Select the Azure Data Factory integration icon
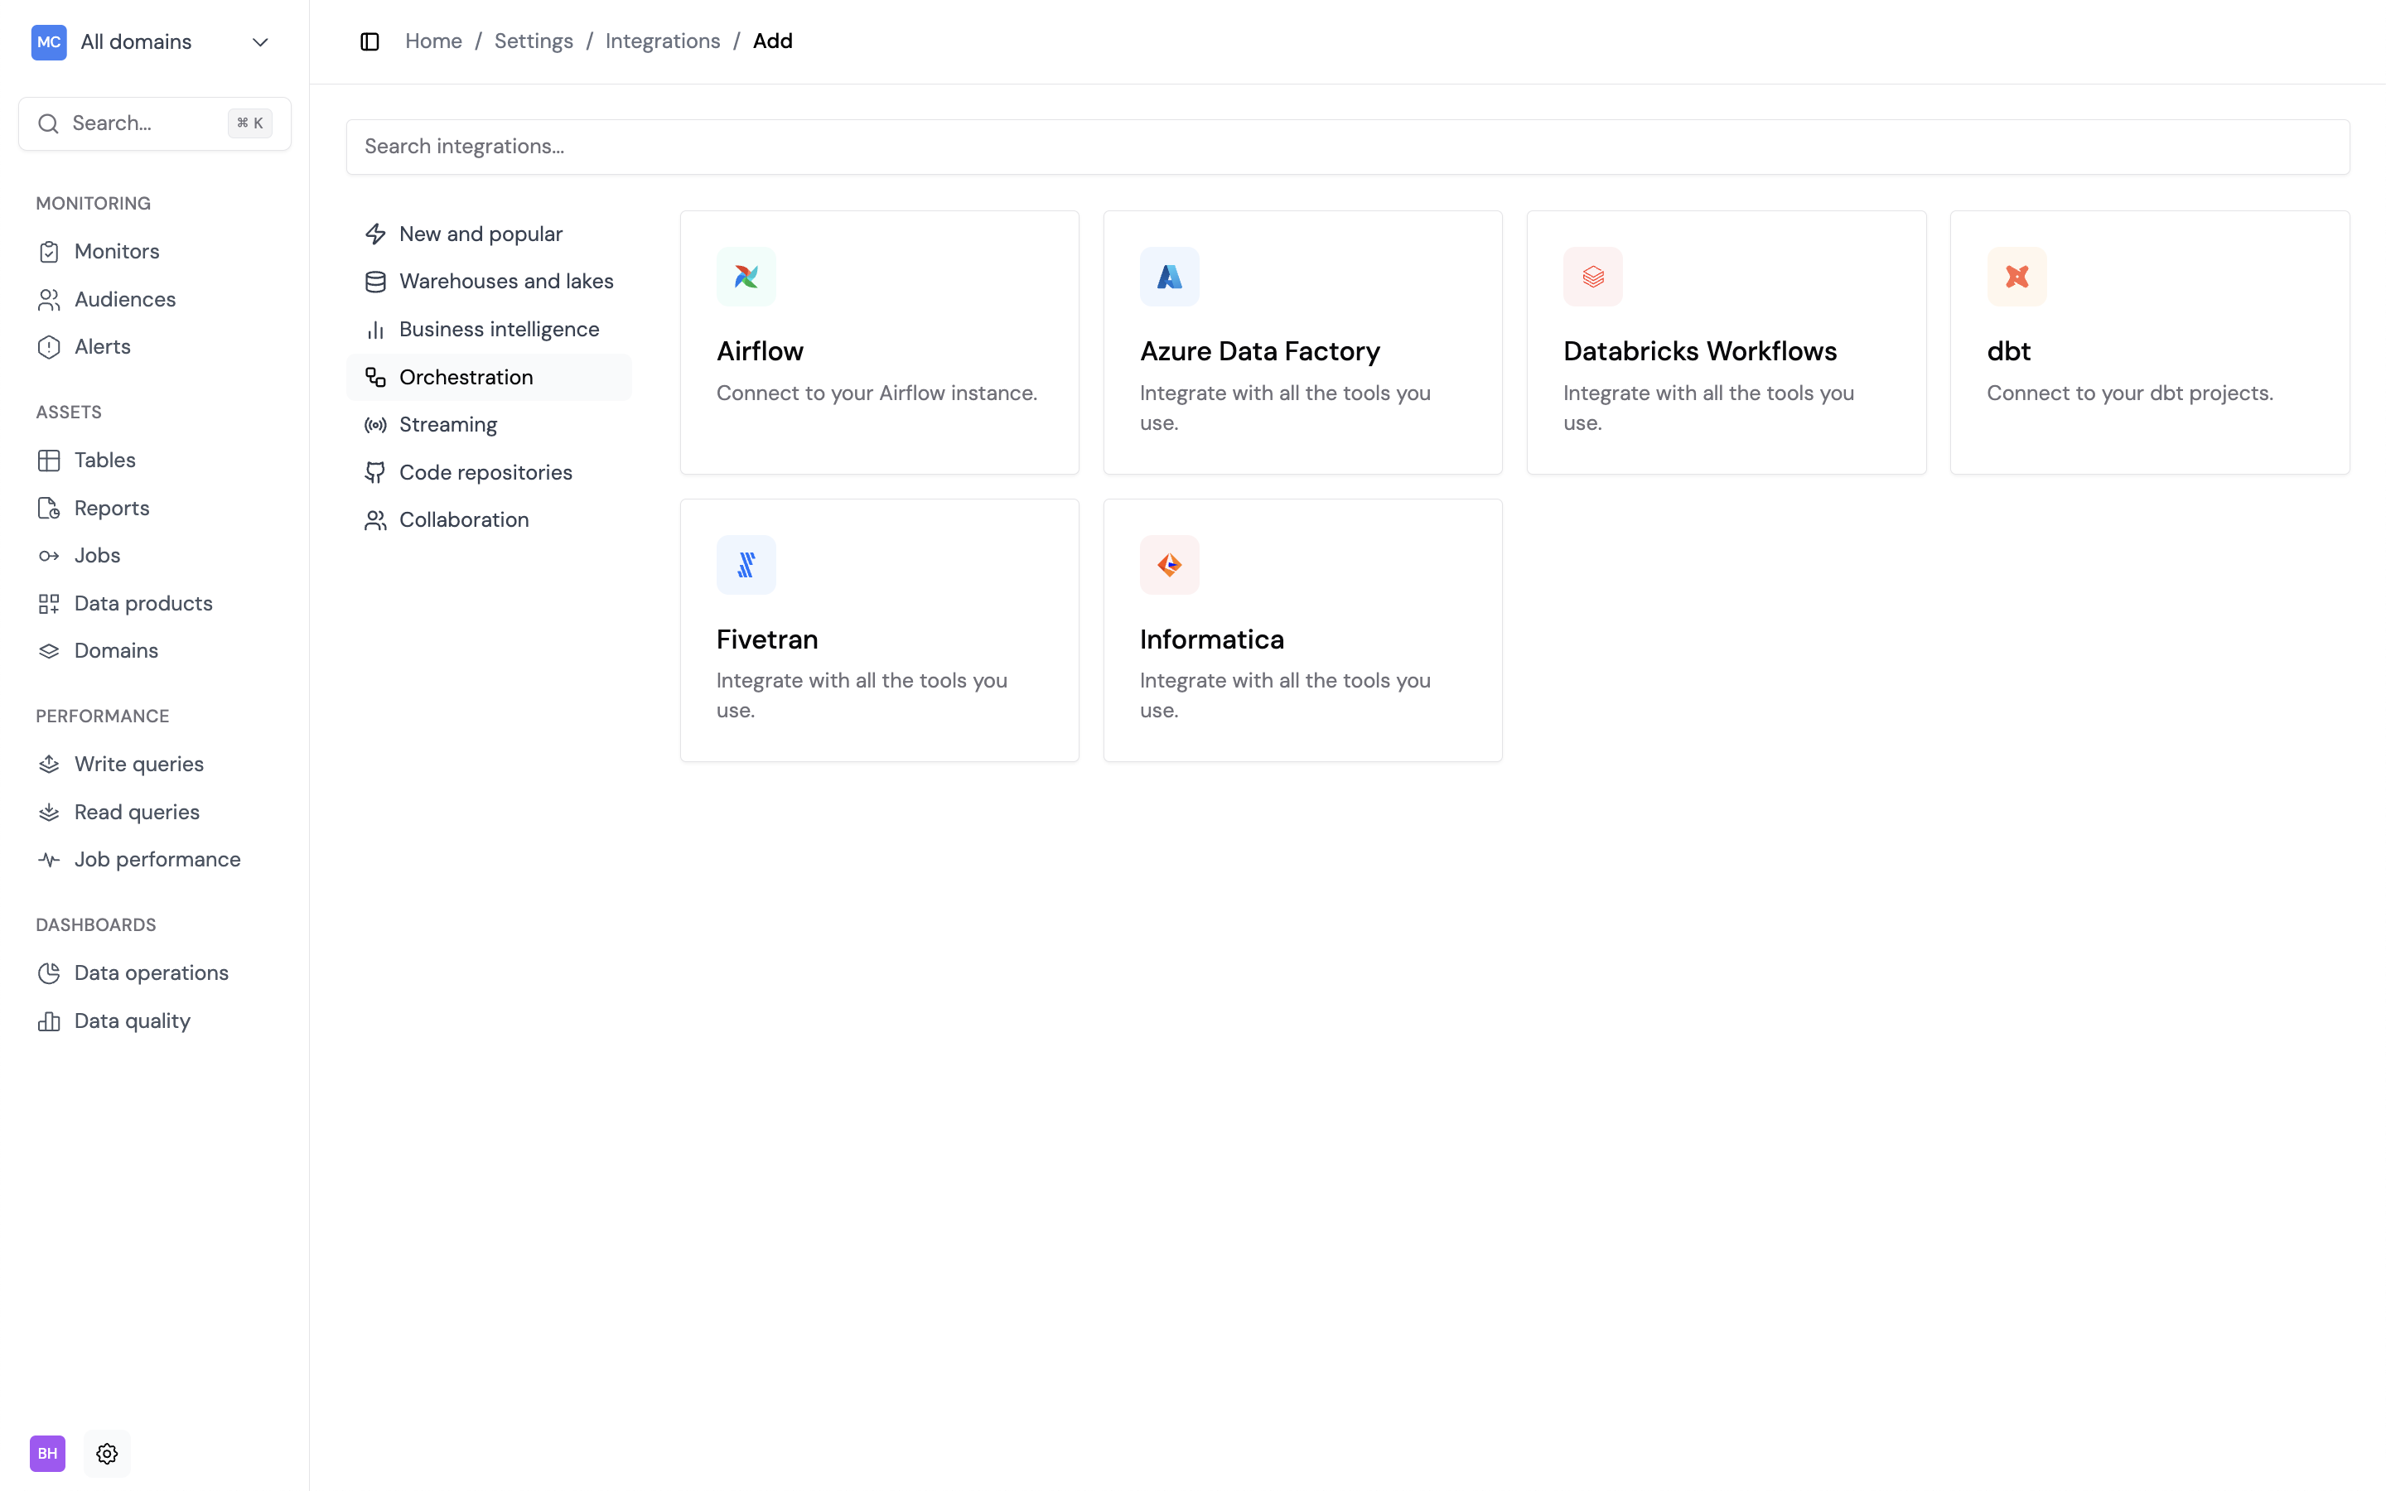 (1168, 276)
